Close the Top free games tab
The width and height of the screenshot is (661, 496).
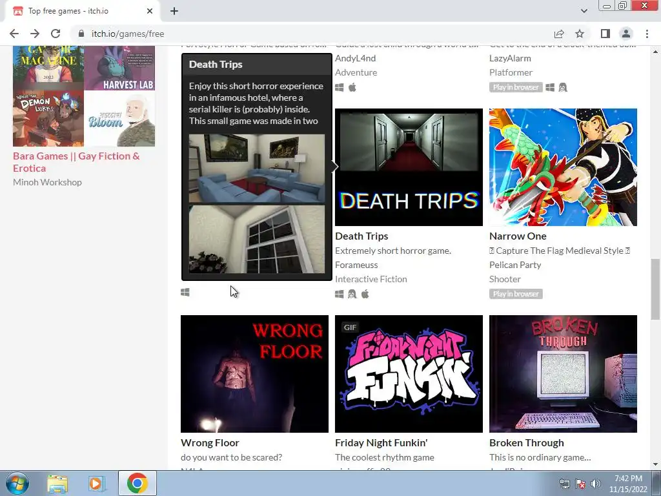[x=150, y=11]
